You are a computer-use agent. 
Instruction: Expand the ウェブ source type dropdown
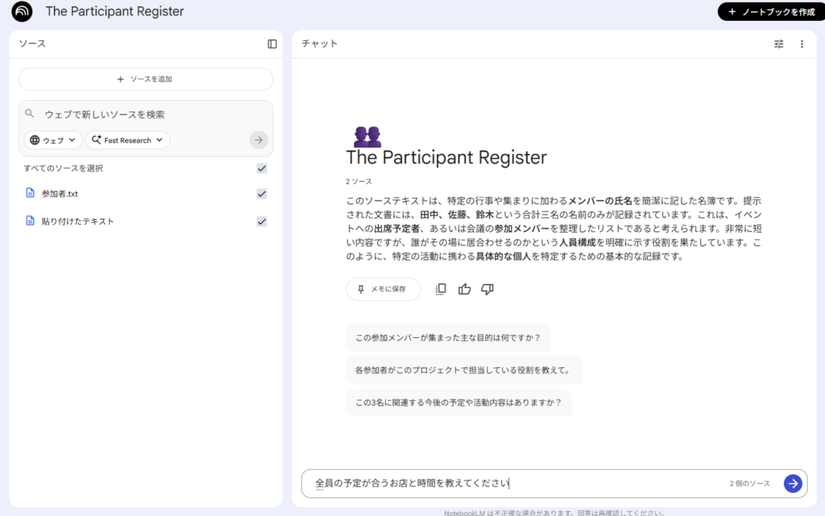tap(53, 140)
